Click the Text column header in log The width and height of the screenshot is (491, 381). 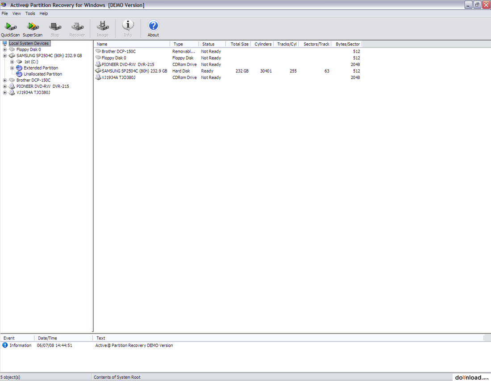[x=288, y=338]
